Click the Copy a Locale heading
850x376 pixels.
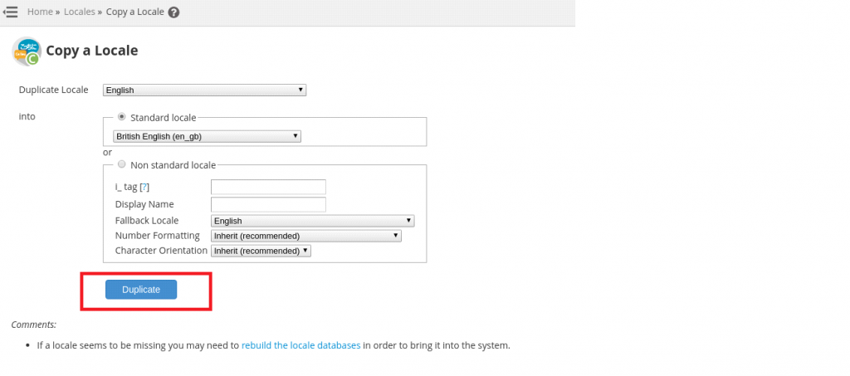pyautogui.click(x=91, y=51)
